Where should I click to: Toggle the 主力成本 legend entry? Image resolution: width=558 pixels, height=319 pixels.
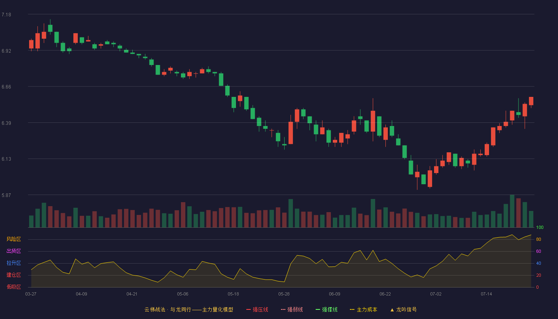click(363, 309)
